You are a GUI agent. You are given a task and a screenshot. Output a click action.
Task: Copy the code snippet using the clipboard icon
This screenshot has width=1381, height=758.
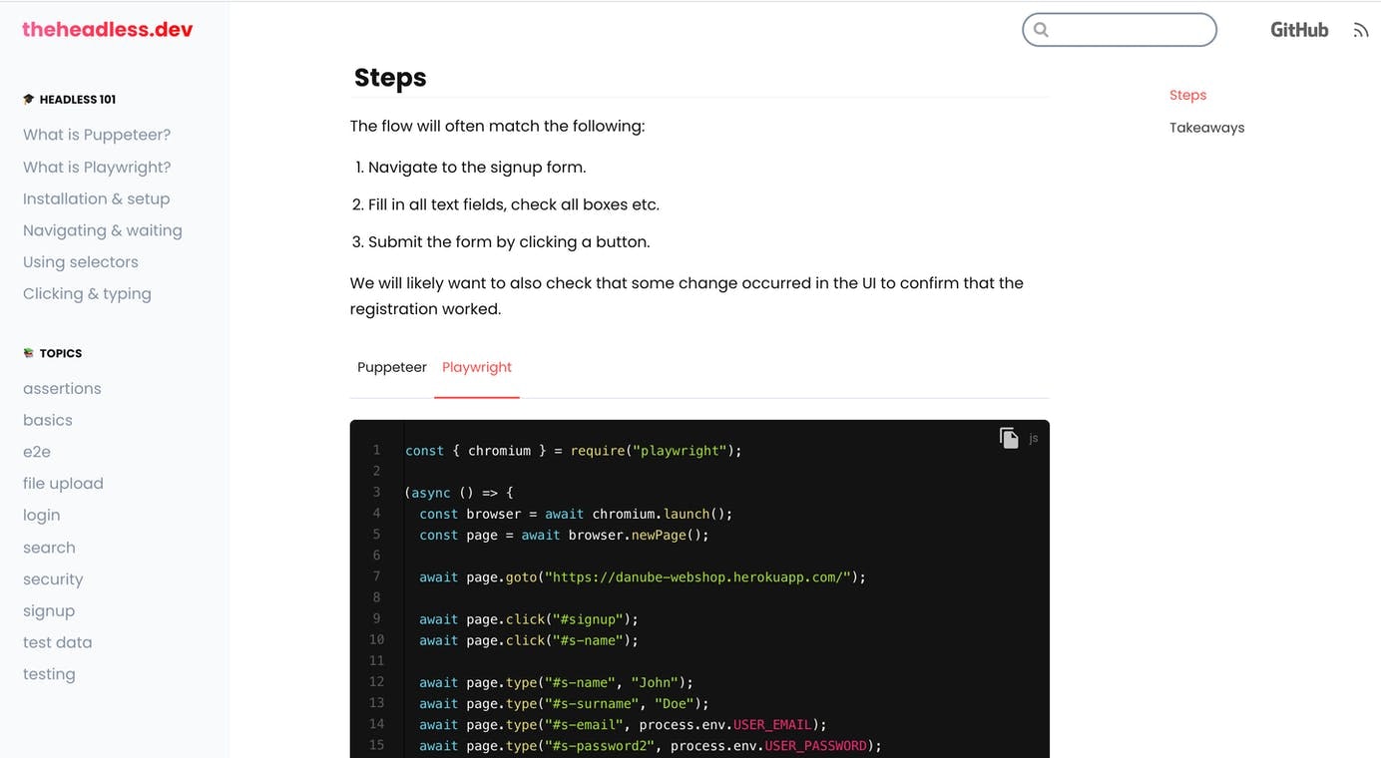[1009, 437]
